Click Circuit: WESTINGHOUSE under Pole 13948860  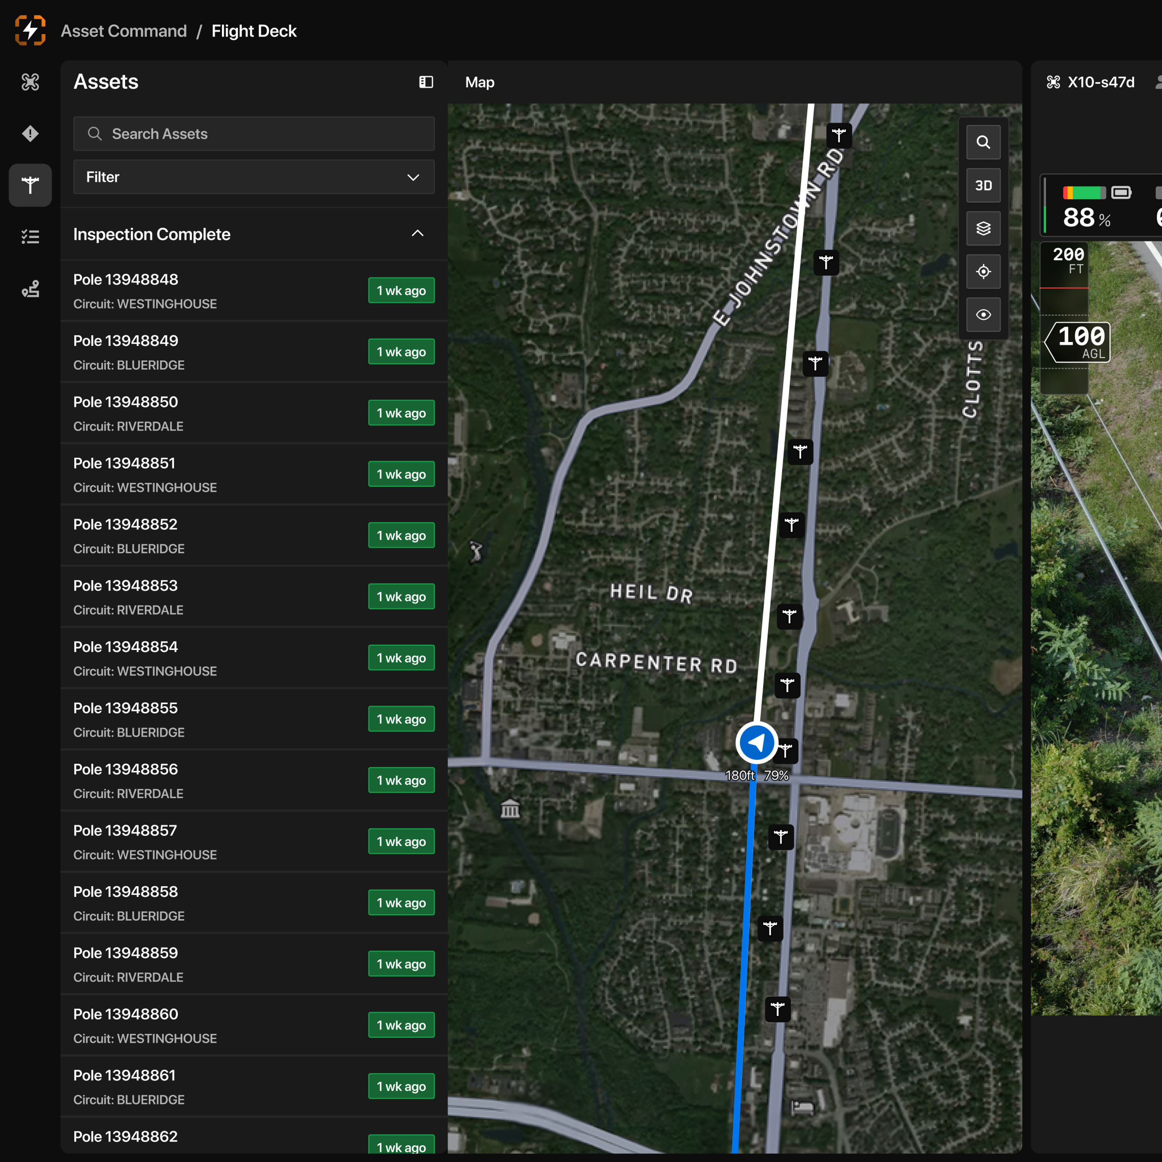pos(145,1039)
